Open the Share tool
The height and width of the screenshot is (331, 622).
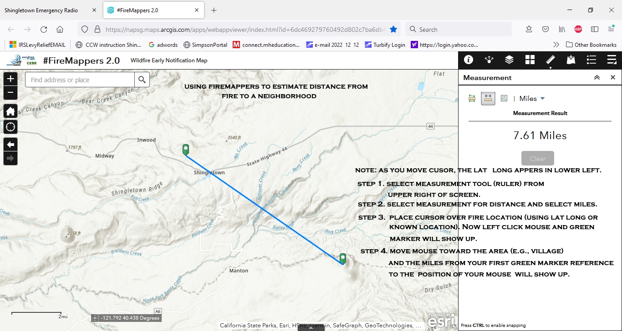pos(489,60)
